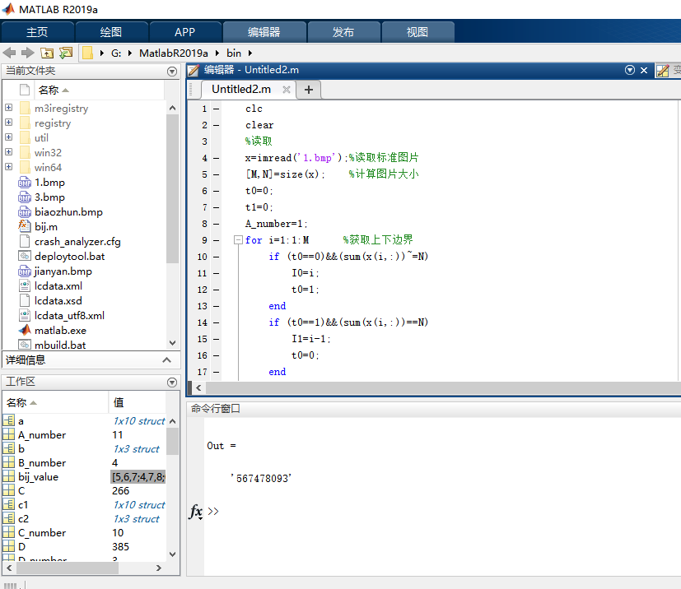Image resolution: width=681 pixels, height=589 pixels.
Task: Click the struct icon for variable c1
Action: (x=9, y=504)
